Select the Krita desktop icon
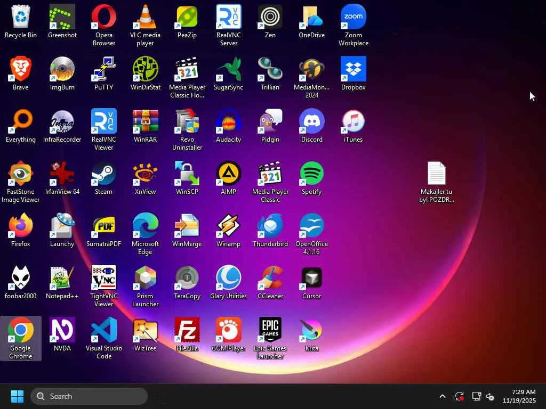This screenshot has width=546, height=409. (312, 331)
